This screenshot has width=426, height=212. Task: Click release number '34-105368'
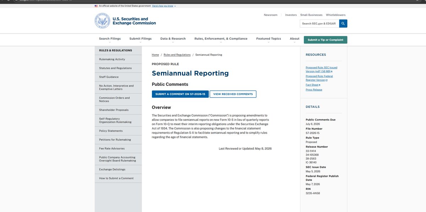point(312,155)
